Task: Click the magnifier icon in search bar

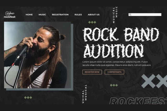Action: point(130,15)
